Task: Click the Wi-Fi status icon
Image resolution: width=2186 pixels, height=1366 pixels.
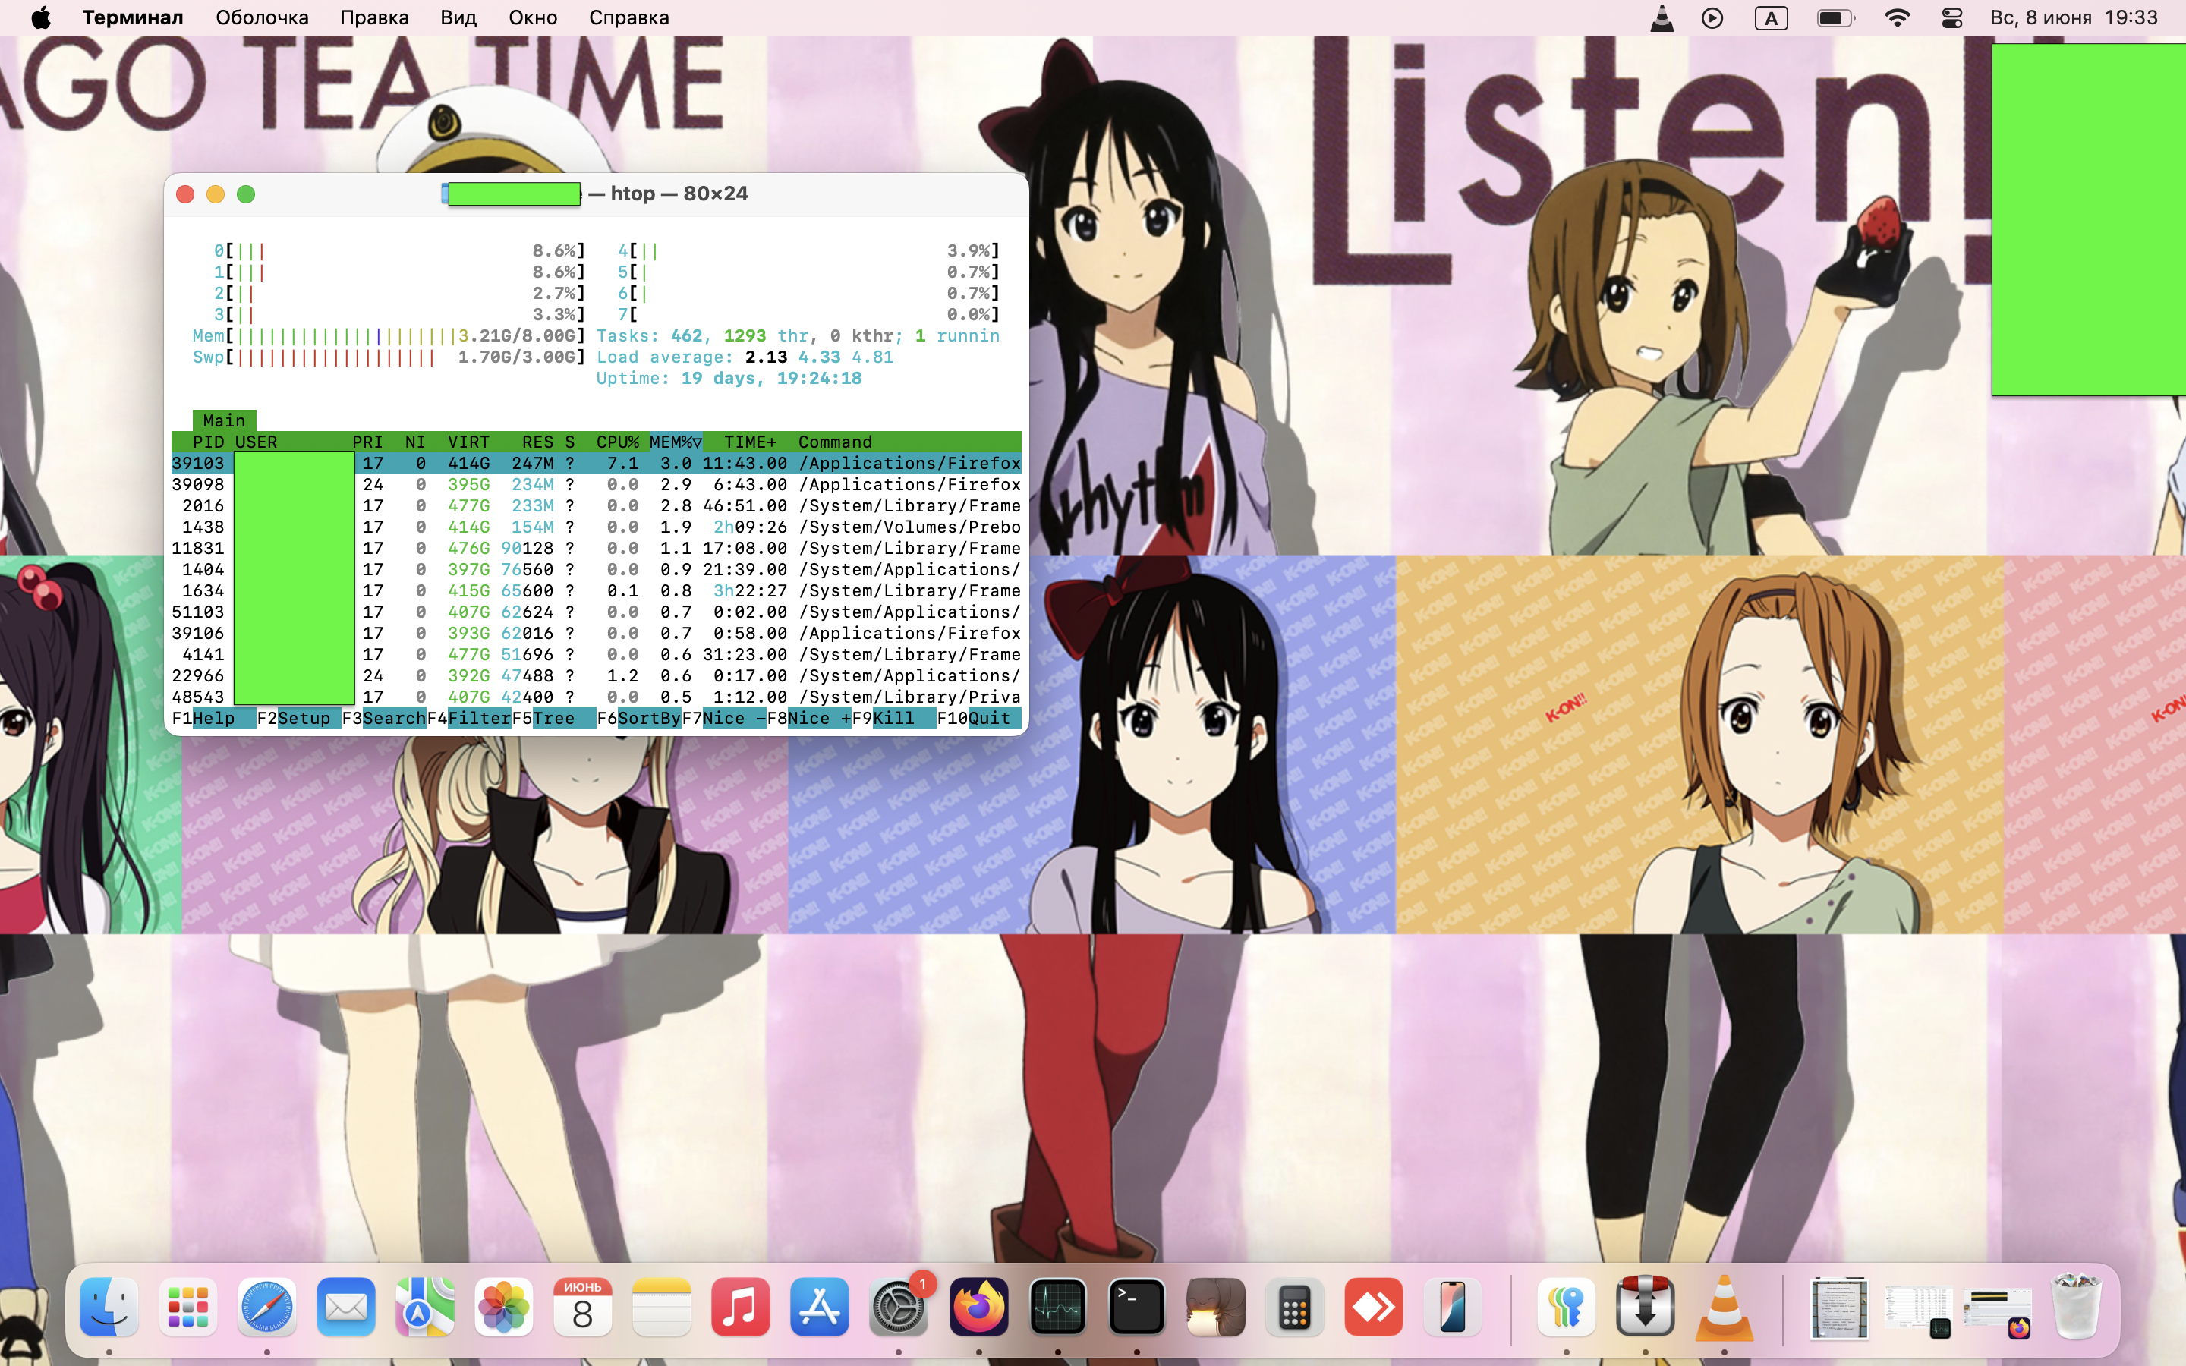Action: (x=1897, y=18)
